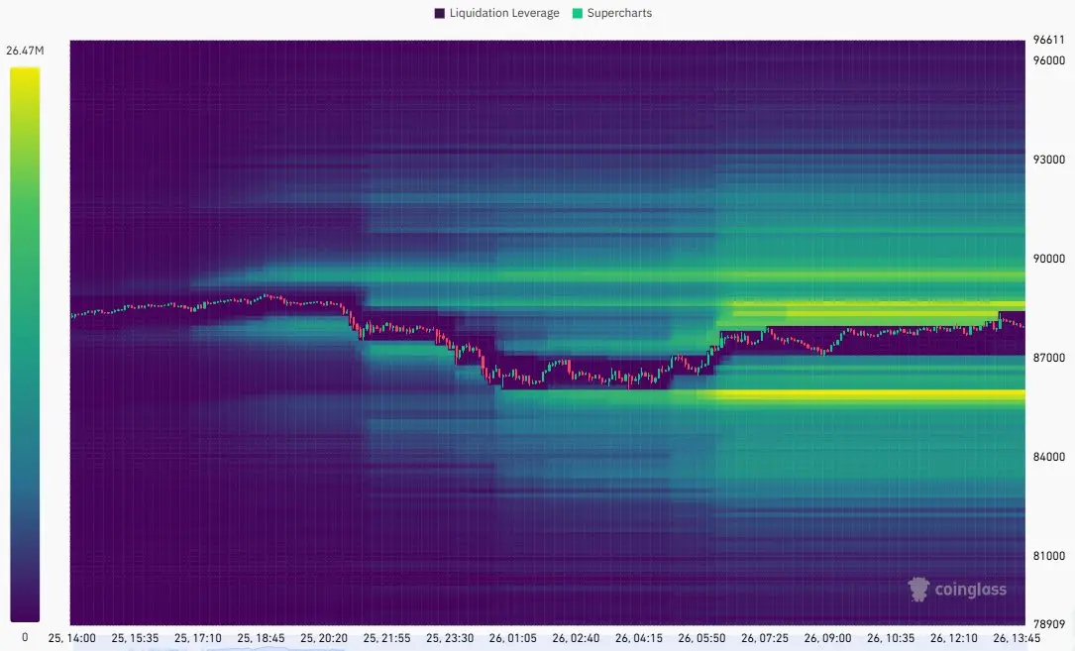
Task: Click the 26, 04:15 time label
Action: [639, 638]
